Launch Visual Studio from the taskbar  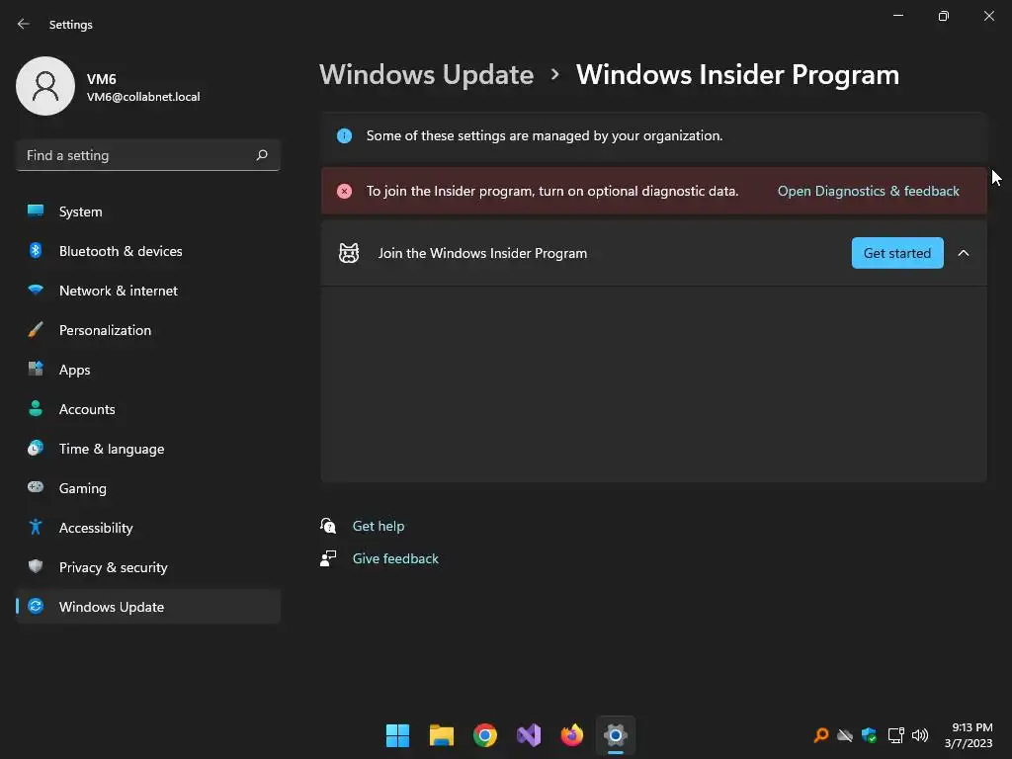point(529,735)
